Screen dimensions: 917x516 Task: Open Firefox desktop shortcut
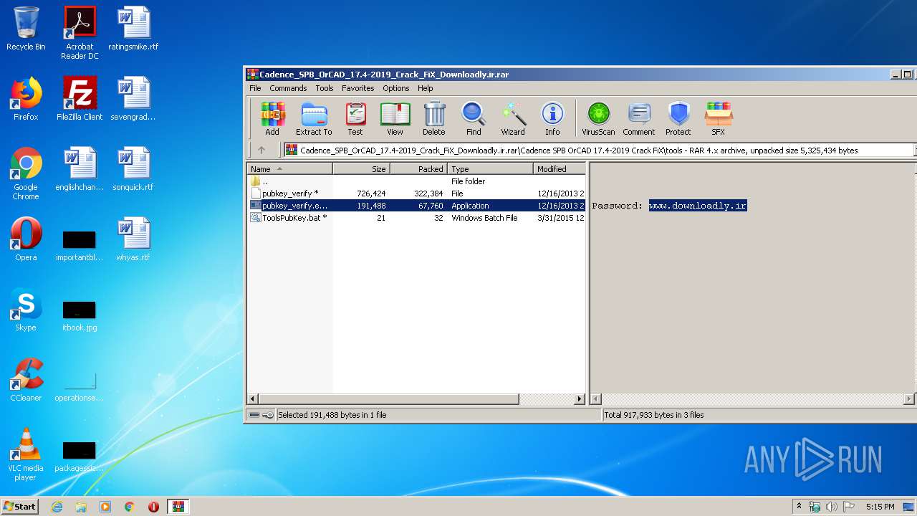click(x=26, y=99)
